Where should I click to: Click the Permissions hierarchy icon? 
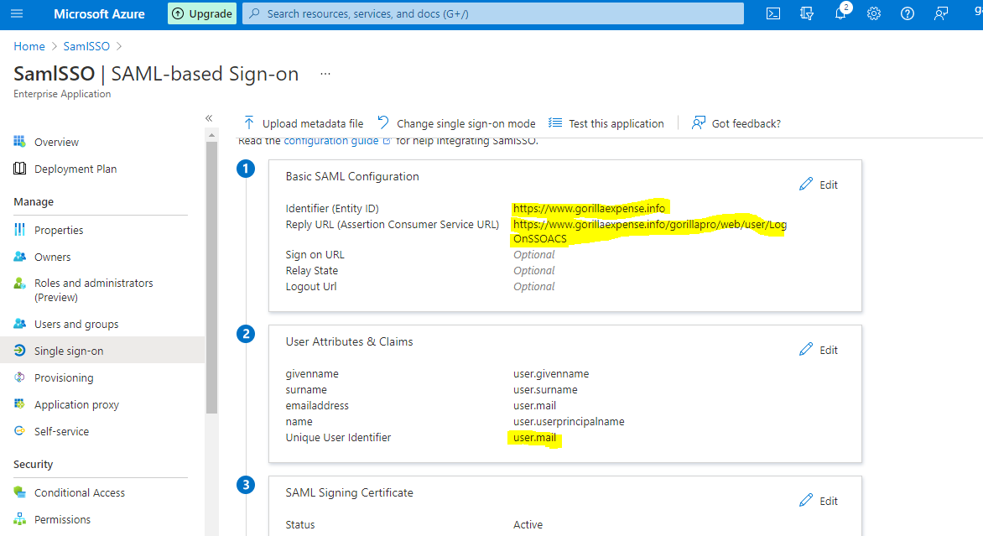coord(20,519)
